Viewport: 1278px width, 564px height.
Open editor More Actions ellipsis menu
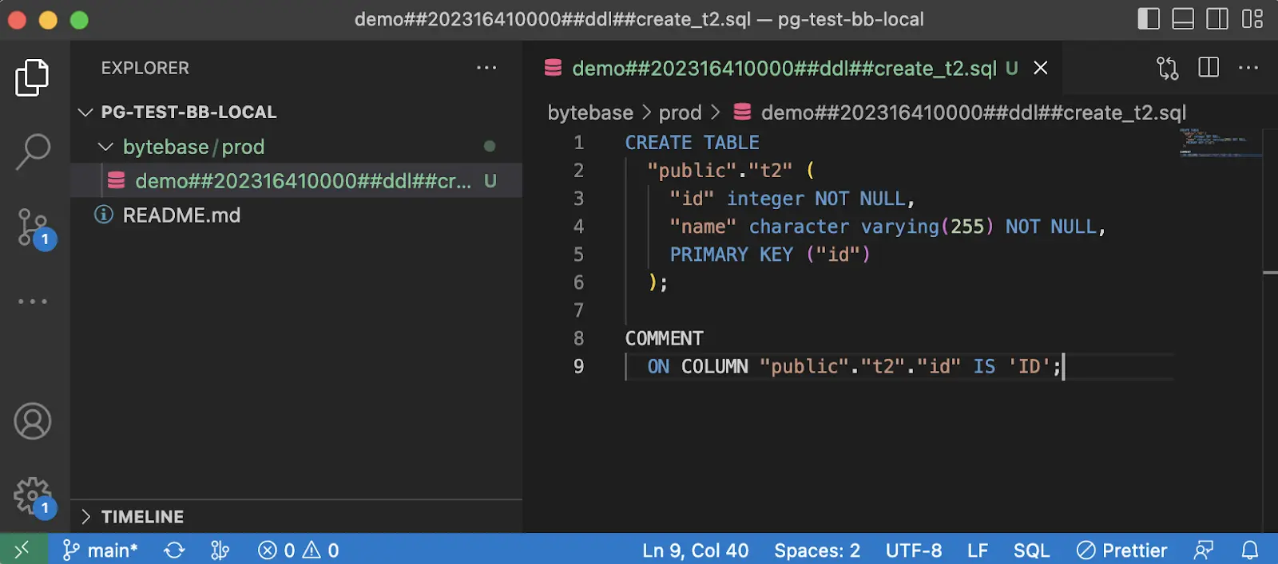(x=1248, y=68)
